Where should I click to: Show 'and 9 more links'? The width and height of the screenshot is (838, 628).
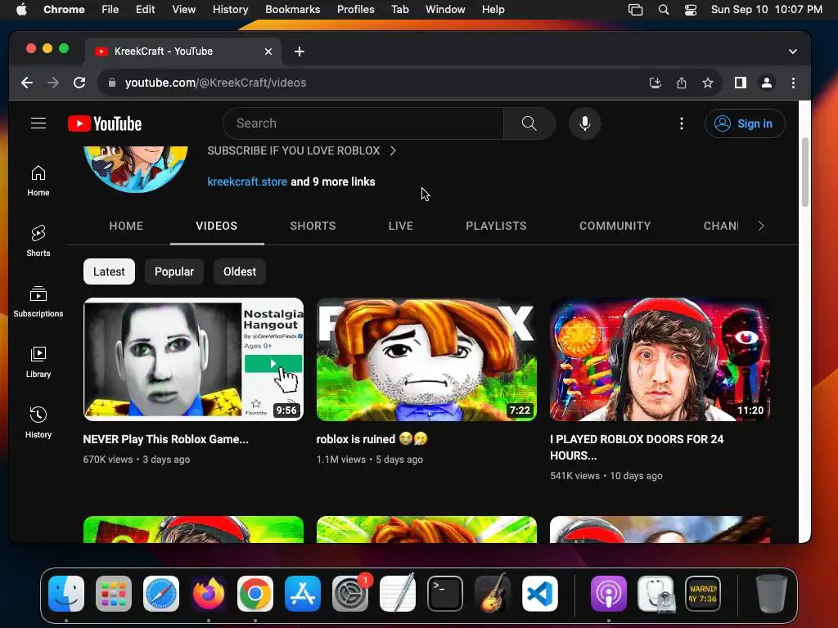333,182
